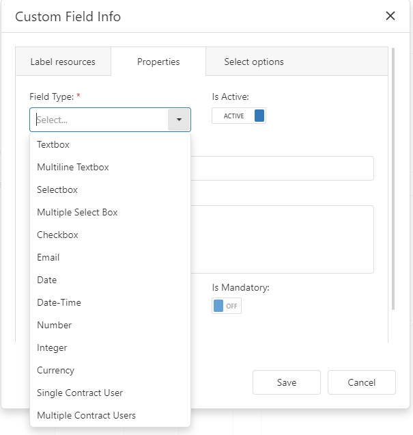This screenshot has width=413, height=435.
Task: Select the Checkbox field type
Action: tap(110, 235)
